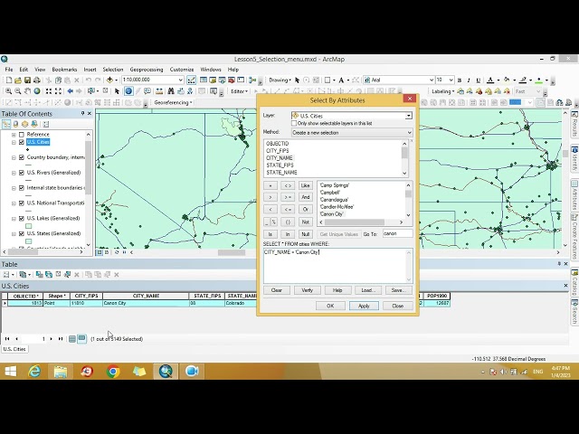The image size is (579, 434).
Task: Open a map document with the folder icon
Action: click(18, 80)
